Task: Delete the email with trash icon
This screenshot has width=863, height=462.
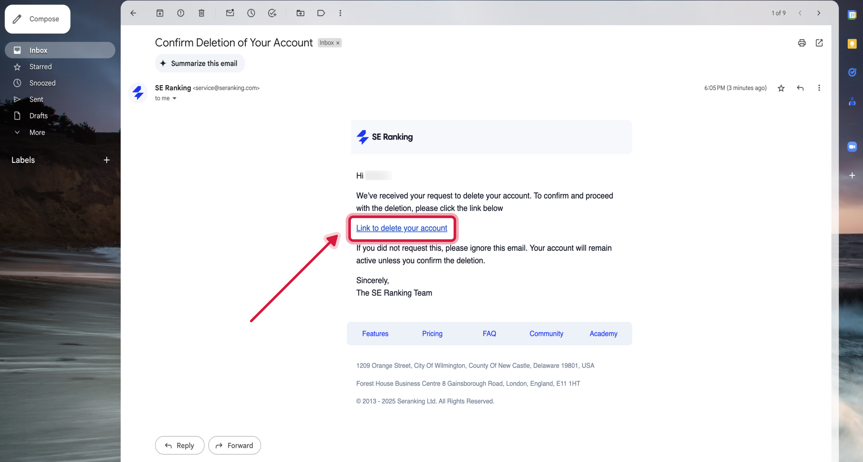Action: [x=201, y=13]
